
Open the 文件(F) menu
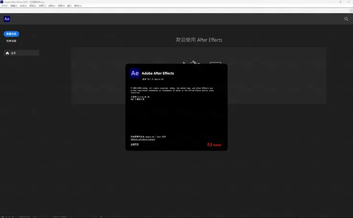click(4, 6)
